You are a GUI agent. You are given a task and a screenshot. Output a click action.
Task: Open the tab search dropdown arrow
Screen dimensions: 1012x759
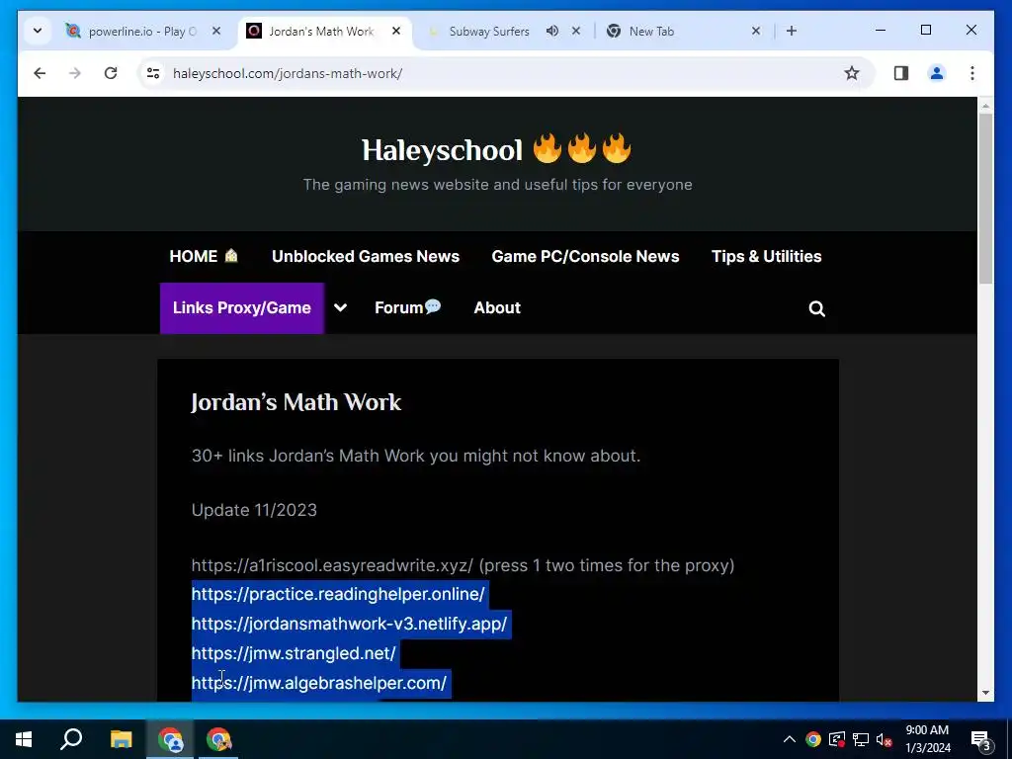point(38,31)
